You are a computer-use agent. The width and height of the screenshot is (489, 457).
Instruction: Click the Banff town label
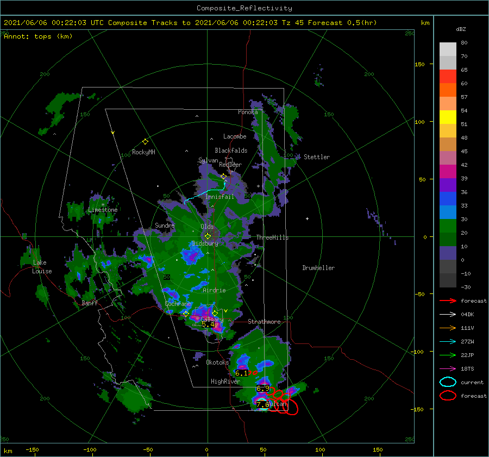[x=90, y=303]
